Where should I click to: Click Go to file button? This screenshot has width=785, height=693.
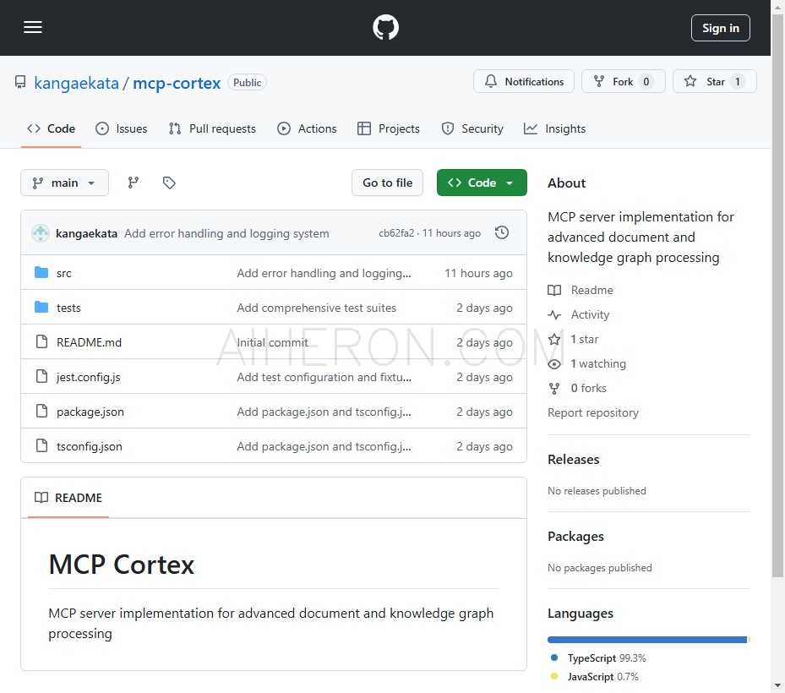pyautogui.click(x=388, y=183)
